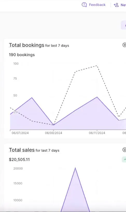Image resolution: width=126 pixels, height=212 pixels.
Task: Click the bookings peak point above 06/11/2024
Action: click(97, 97)
